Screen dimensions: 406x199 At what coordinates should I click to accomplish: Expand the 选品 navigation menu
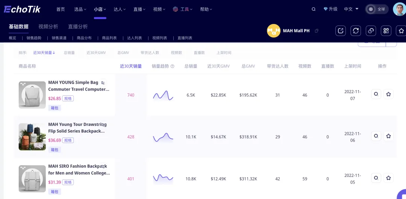point(80,9)
